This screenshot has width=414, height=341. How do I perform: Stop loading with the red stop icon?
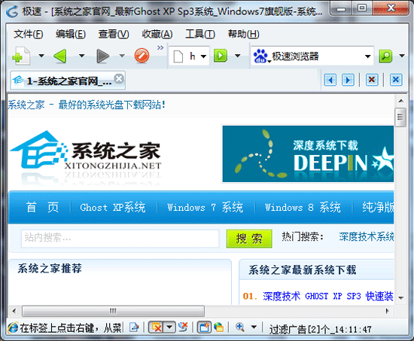[142, 56]
